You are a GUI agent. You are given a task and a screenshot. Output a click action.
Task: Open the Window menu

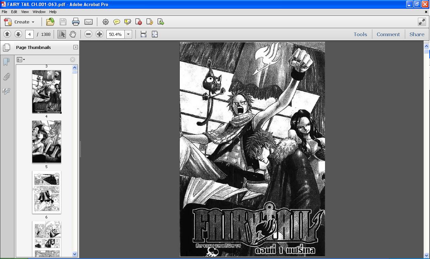click(x=39, y=11)
